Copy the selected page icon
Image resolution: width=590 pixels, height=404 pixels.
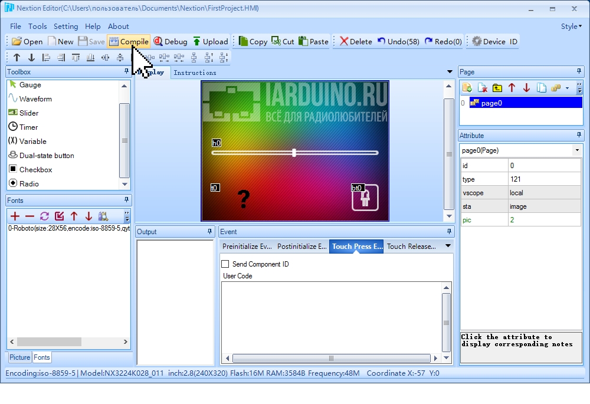(541, 88)
